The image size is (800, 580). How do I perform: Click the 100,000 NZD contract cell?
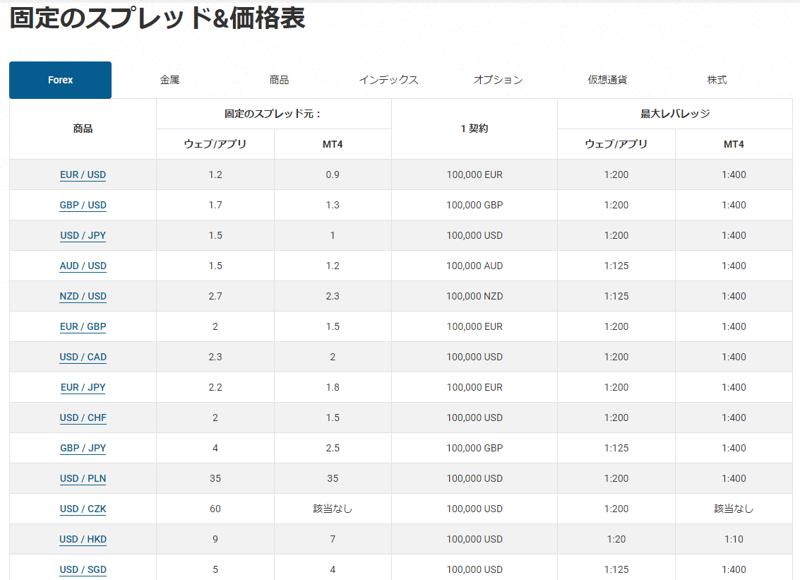pos(474,296)
